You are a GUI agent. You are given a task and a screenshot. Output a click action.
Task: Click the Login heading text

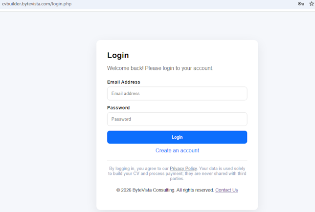click(x=118, y=55)
